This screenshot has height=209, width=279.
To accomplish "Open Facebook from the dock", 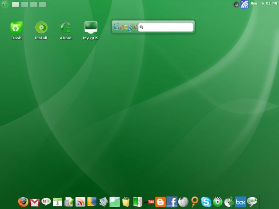I will point(172,202).
